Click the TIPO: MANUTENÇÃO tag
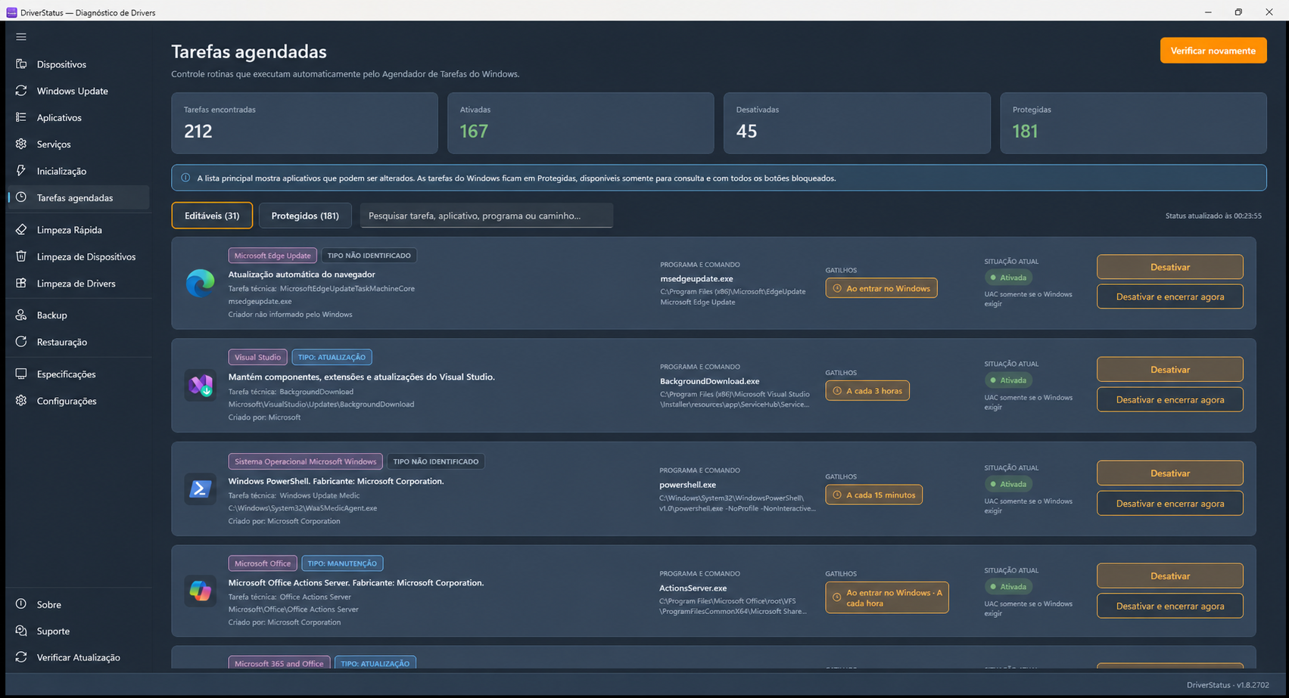Image resolution: width=1289 pixels, height=698 pixels. pos(342,563)
